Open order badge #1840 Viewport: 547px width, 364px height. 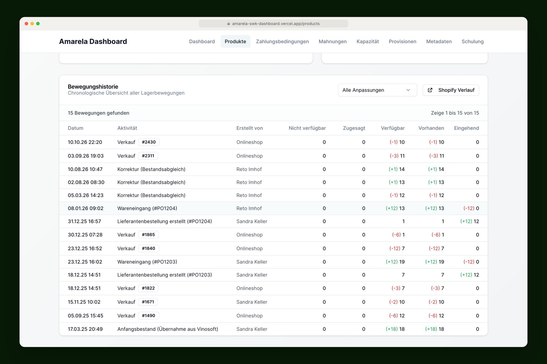tap(148, 248)
